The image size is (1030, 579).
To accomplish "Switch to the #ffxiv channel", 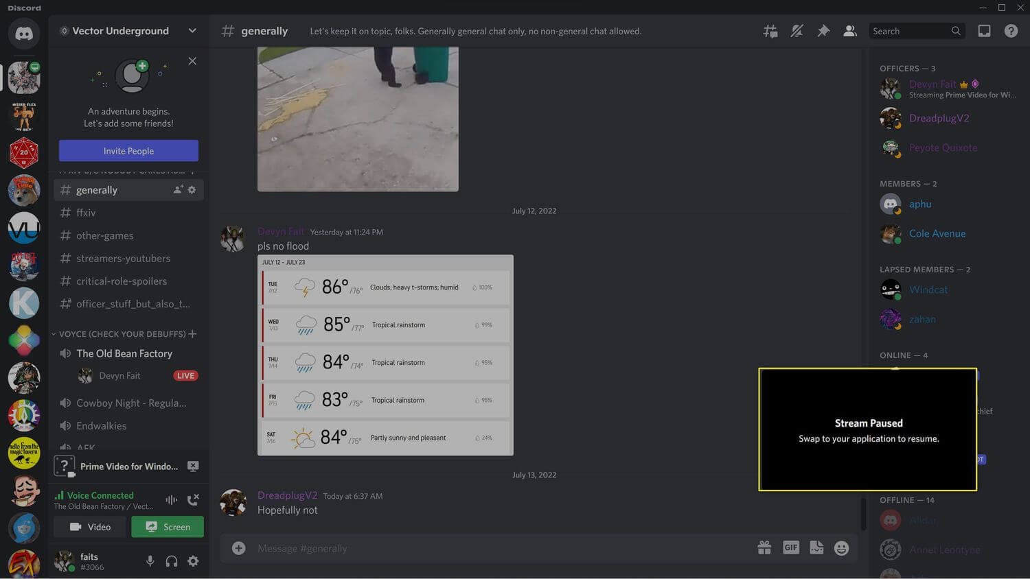I will (x=86, y=213).
